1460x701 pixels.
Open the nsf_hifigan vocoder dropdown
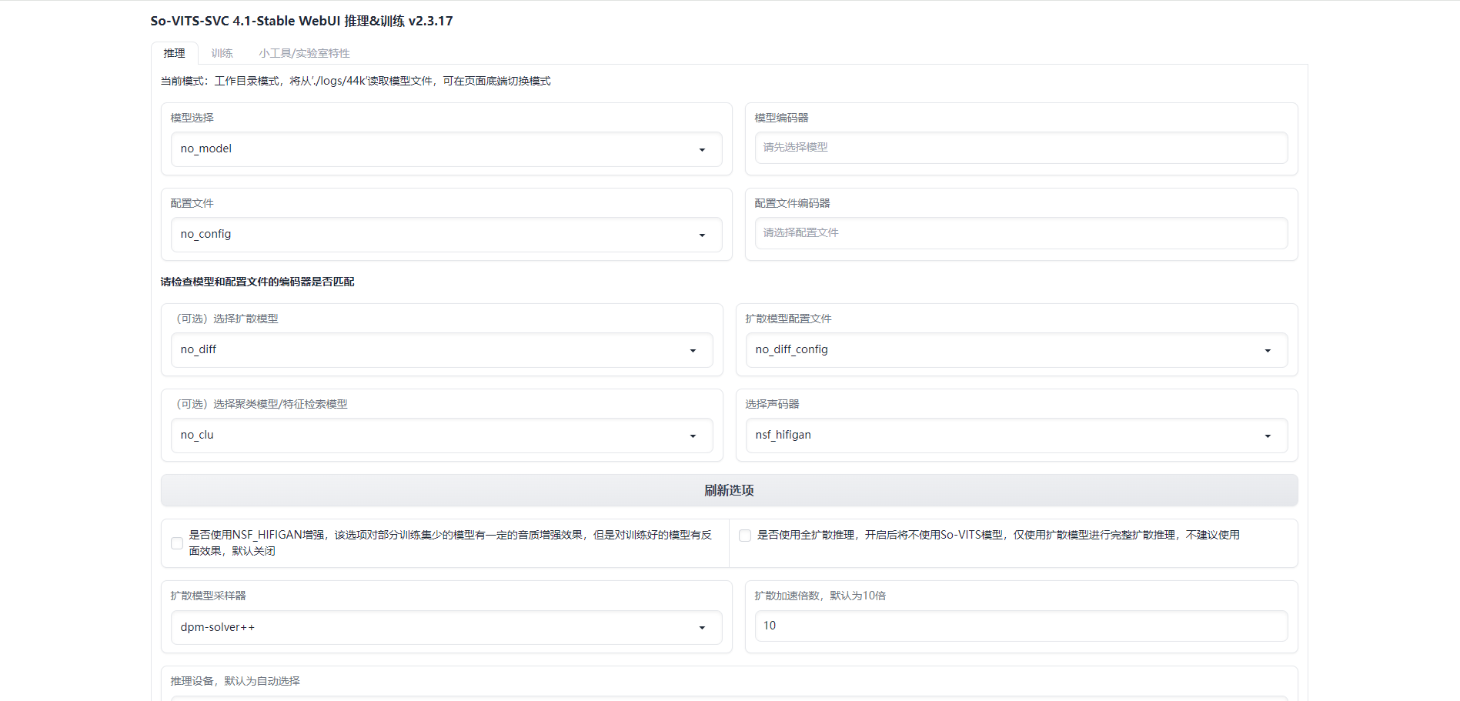click(1017, 436)
